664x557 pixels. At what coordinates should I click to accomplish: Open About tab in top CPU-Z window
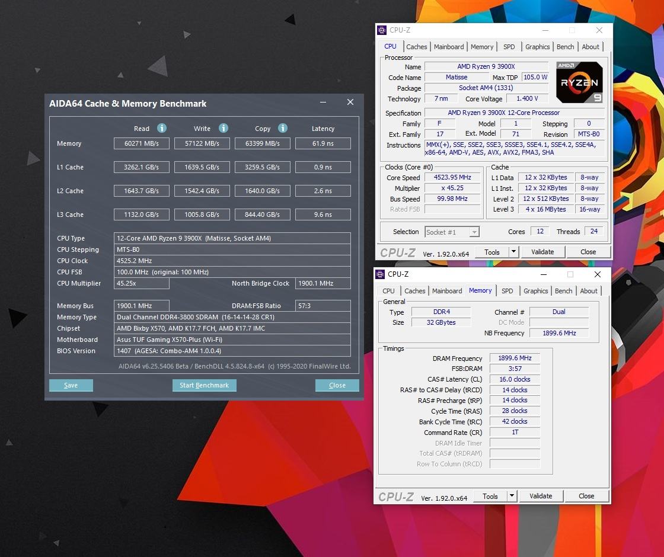(590, 47)
